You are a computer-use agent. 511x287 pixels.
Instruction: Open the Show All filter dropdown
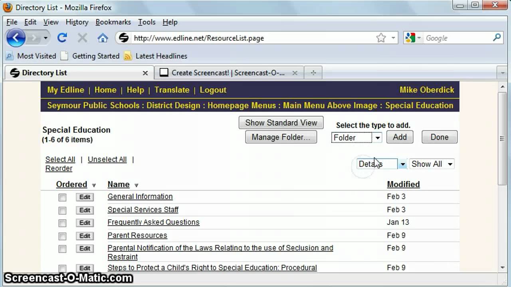pos(432,164)
